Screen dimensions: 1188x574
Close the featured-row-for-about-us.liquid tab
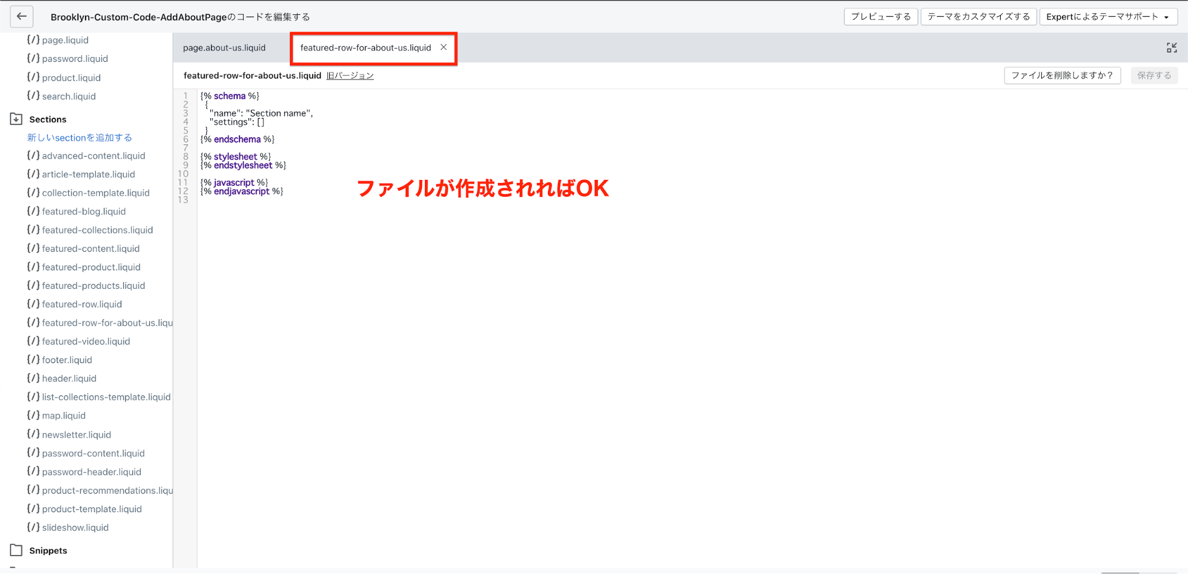click(443, 48)
